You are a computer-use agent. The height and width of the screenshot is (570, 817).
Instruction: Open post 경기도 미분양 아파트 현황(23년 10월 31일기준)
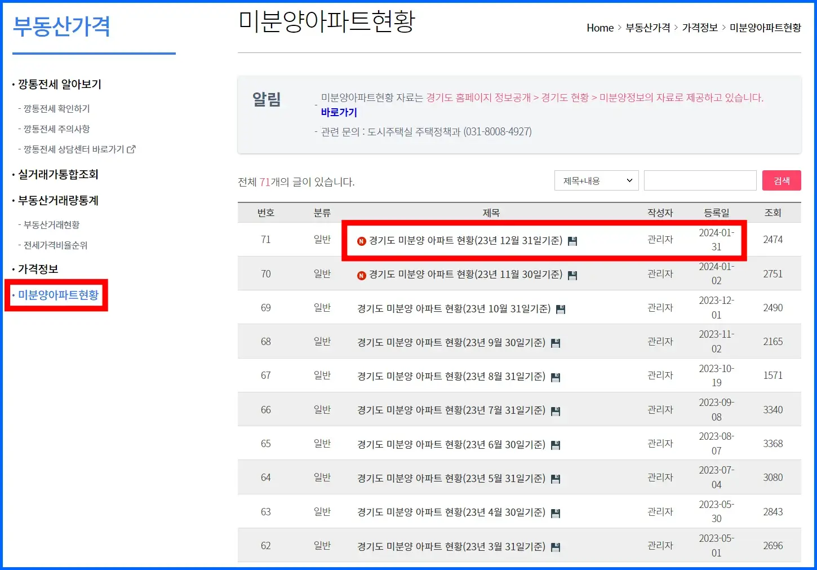(x=454, y=308)
